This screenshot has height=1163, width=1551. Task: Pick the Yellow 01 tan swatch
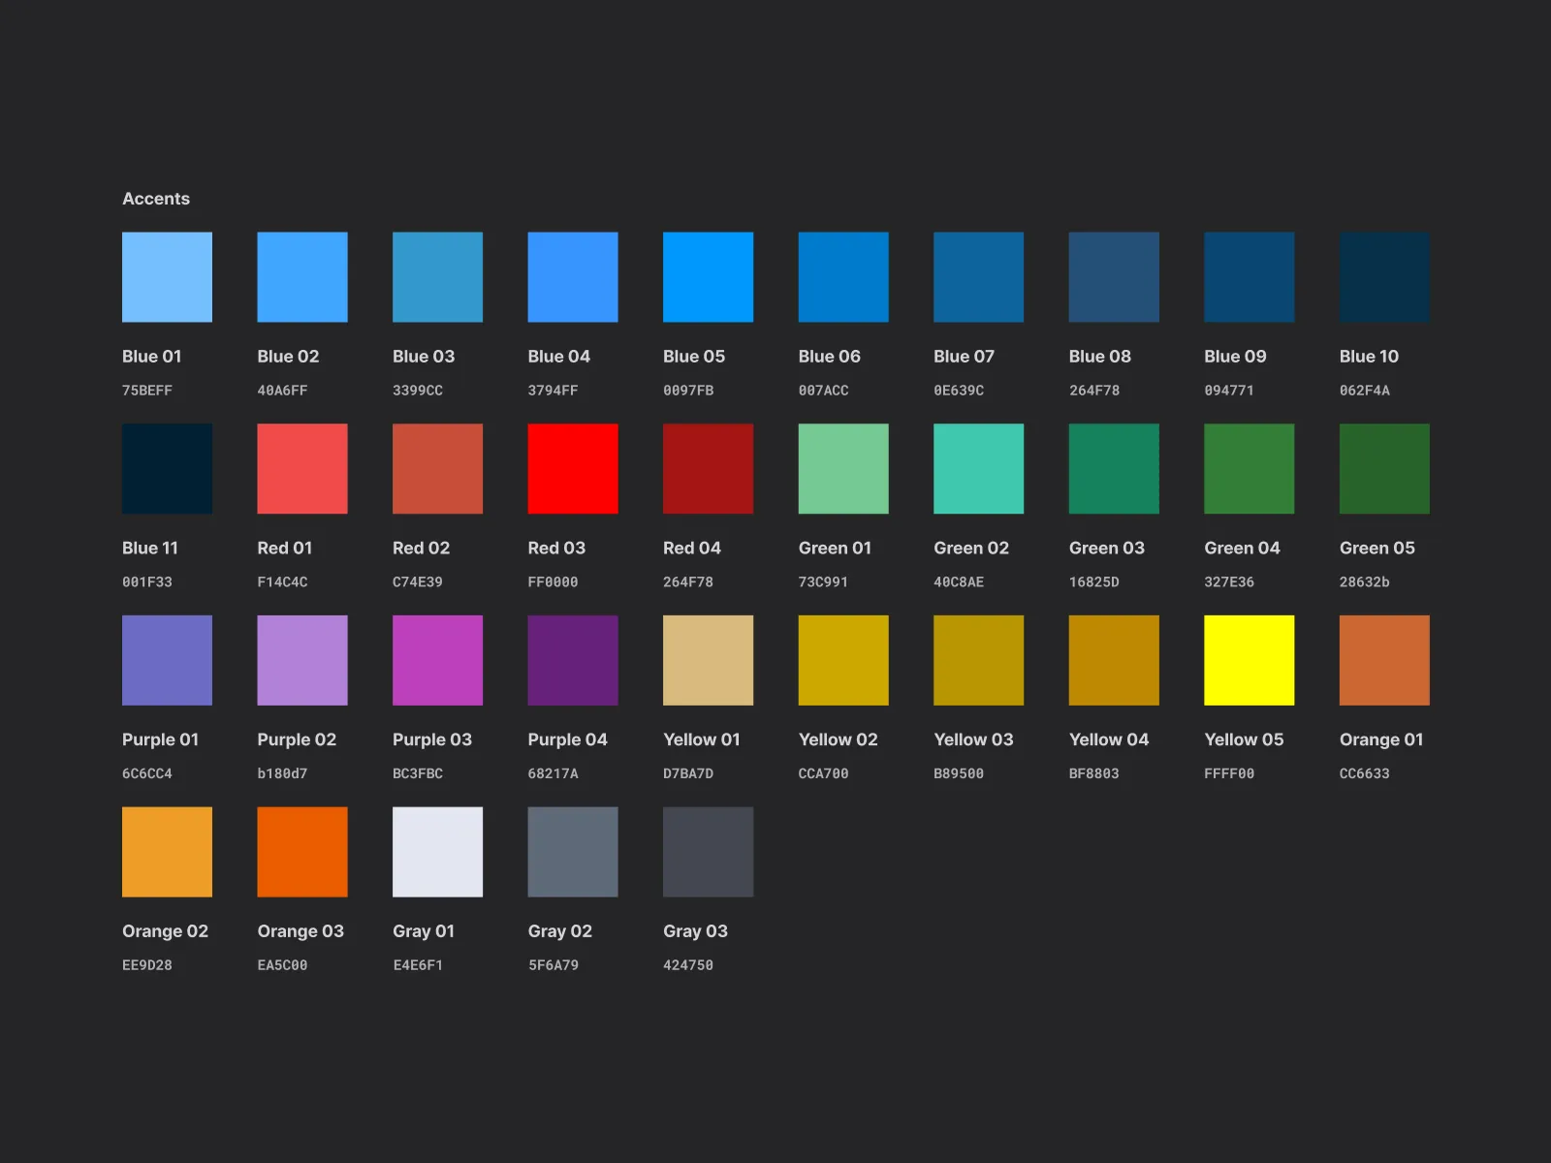707,659
